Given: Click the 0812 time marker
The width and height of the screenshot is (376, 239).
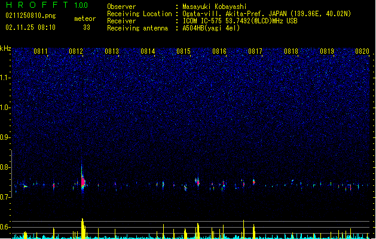Looking at the screenshot, I should [x=76, y=51].
